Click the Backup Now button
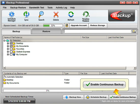This screenshot has width=140, height=104. coord(73,97)
